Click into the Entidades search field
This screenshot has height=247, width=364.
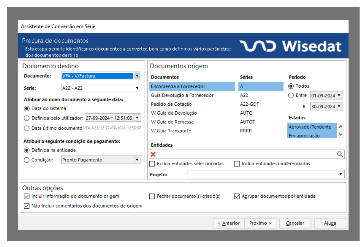(245, 154)
